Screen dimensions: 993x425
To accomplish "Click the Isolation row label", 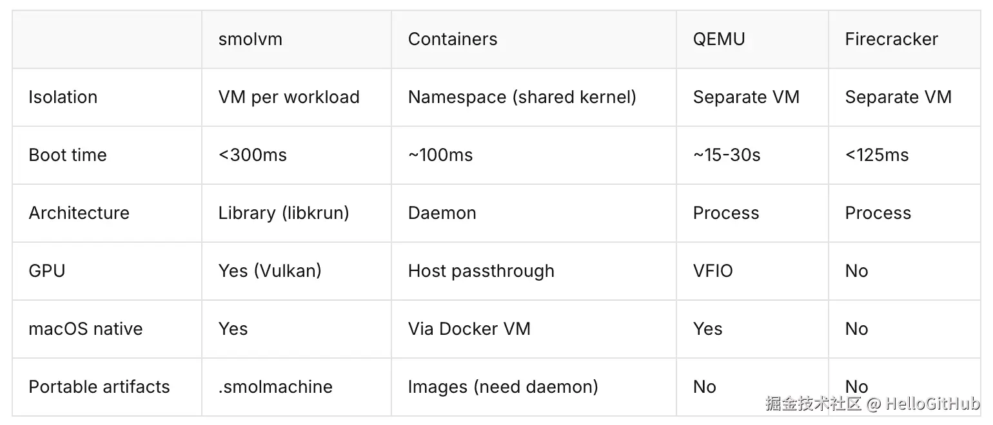I will click(x=63, y=97).
